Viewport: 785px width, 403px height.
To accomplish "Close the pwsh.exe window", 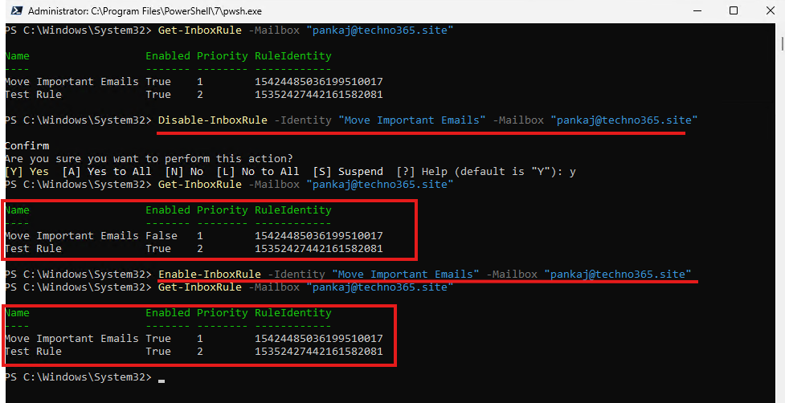I will click(x=771, y=10).
